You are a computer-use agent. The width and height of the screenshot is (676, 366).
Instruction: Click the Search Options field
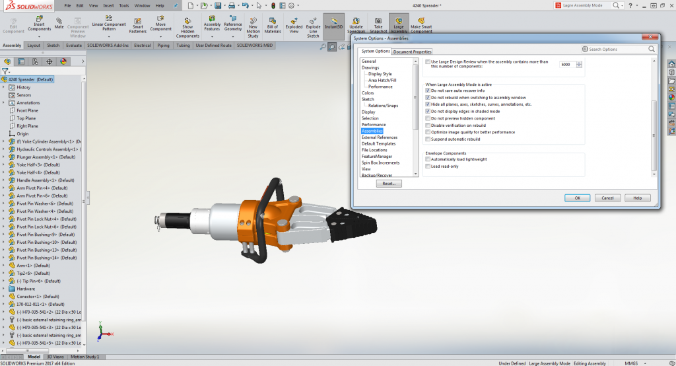pyautogui.click(x=618, y=49)
